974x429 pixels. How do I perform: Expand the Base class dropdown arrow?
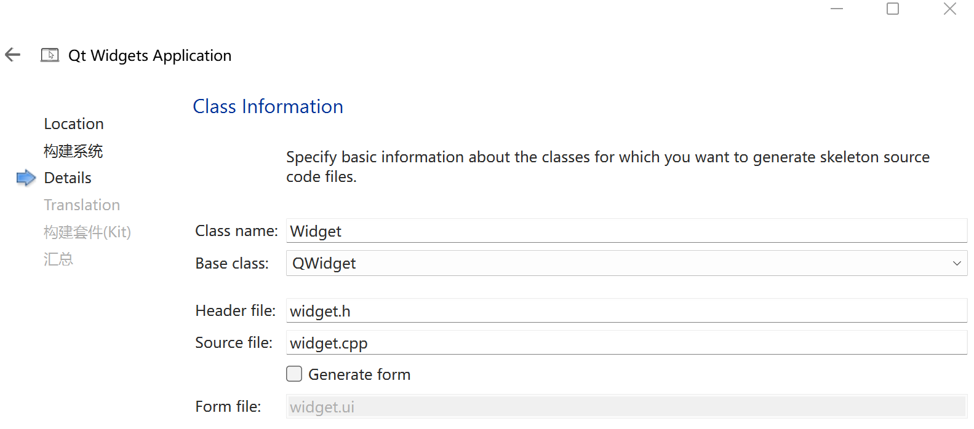pos(956,263)
